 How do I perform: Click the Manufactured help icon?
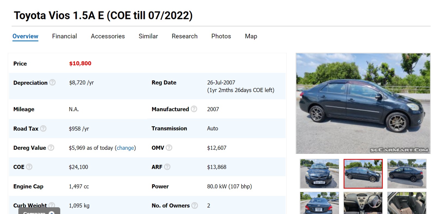click(x=194, y=109)
